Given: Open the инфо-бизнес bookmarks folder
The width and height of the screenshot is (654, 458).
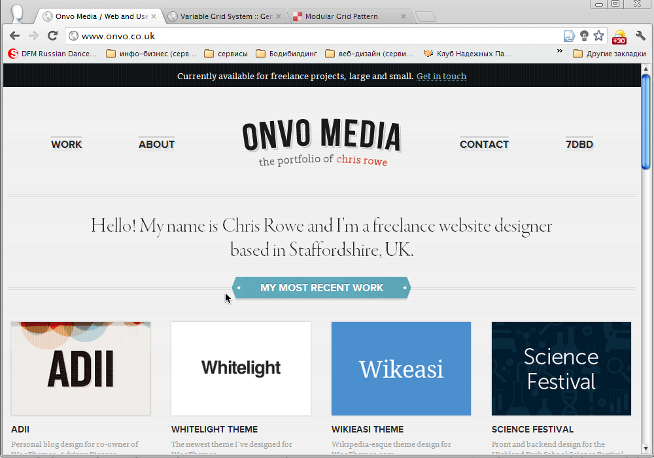Looking at the screenshot, I should pos(151,54).
